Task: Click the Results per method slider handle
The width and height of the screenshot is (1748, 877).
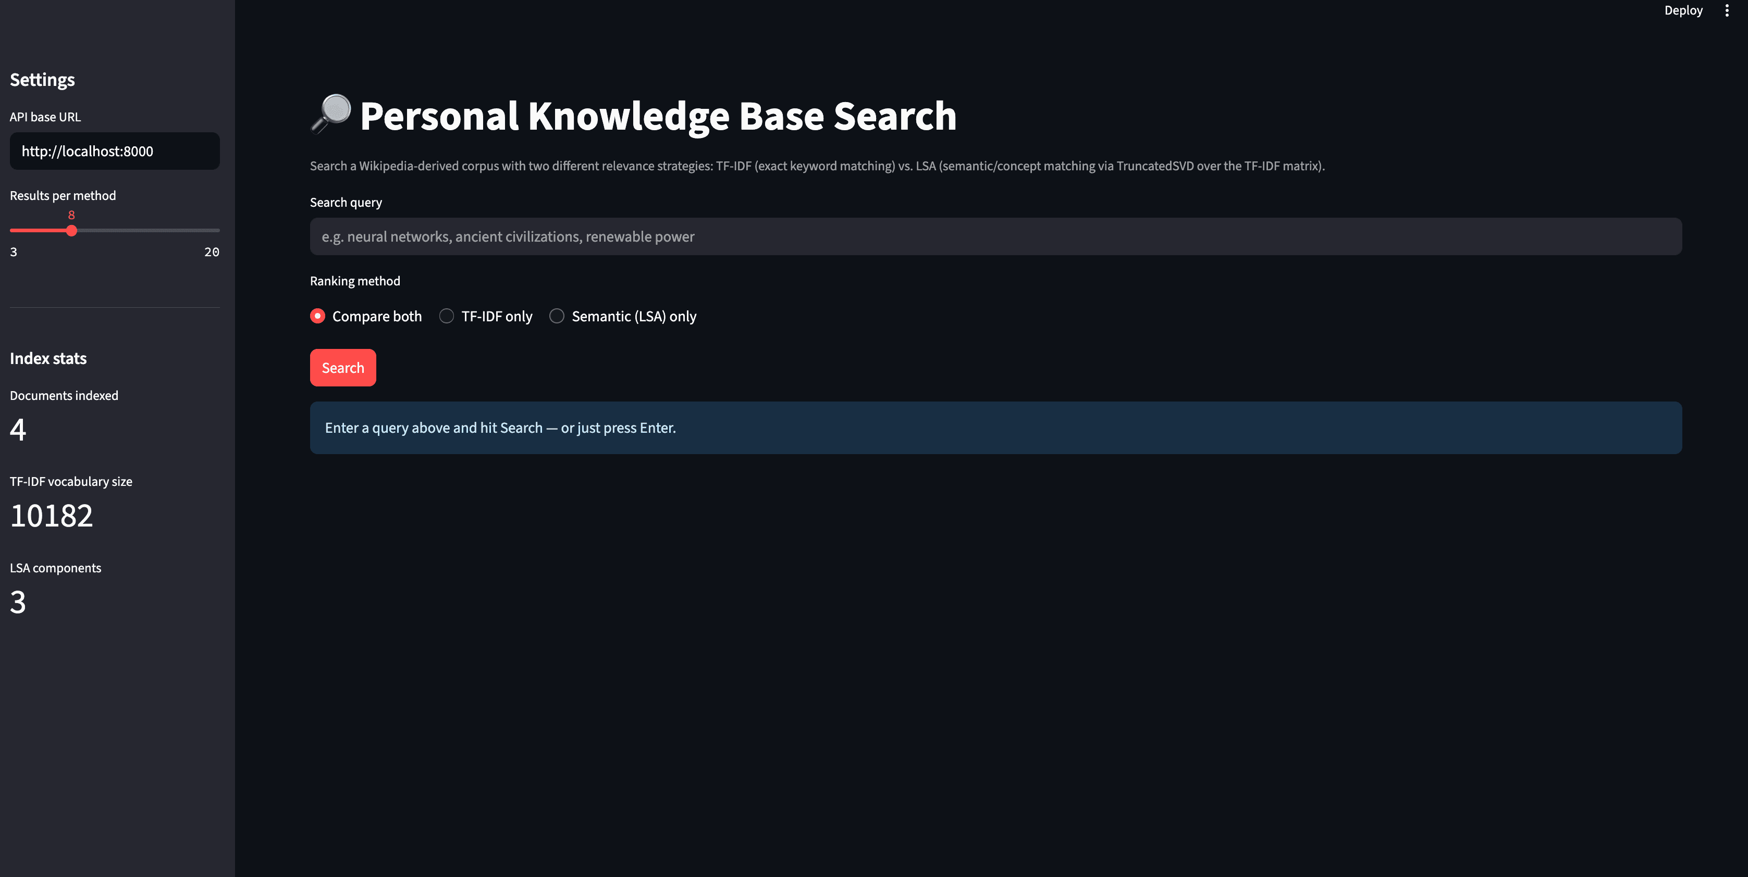Action: click(71, 231)
